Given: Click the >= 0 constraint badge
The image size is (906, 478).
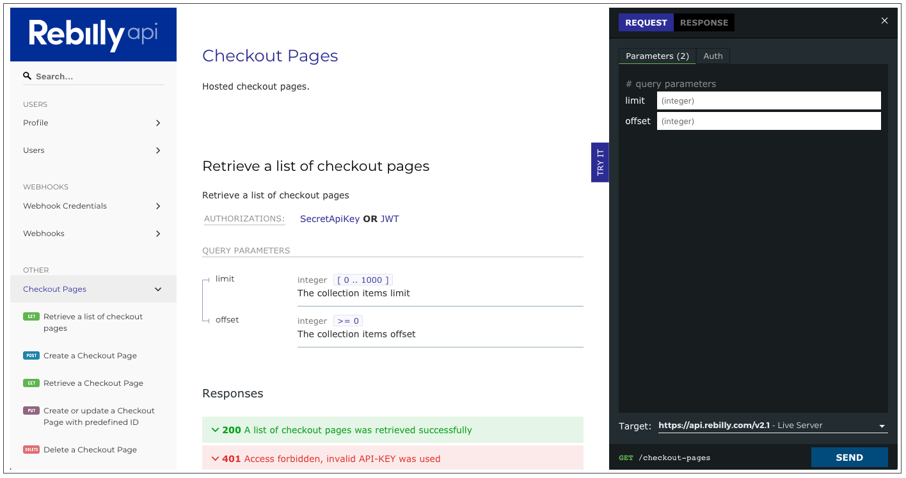Looking at the screenshot, I should (x=348, y=321).
